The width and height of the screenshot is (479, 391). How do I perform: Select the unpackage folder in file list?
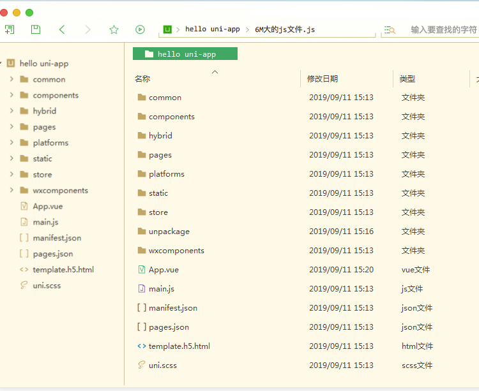point(169,232)
